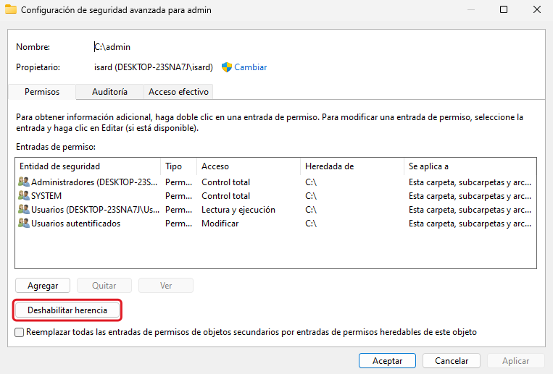Confirm with the Aceptar button
The width and height of the screenshot is (553, 374).
tap(387, 360)
